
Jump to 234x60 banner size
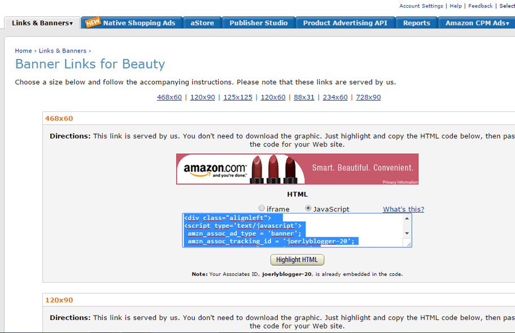click(335, 97)
